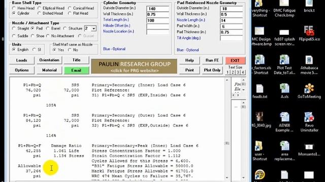Edit cylinder Total Length field

pos(157,20)
